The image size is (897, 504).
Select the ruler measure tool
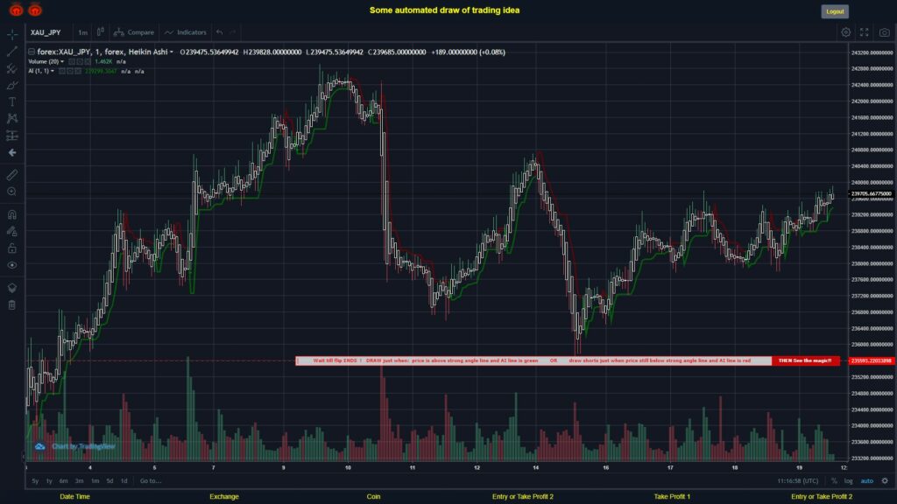point(12,175)
